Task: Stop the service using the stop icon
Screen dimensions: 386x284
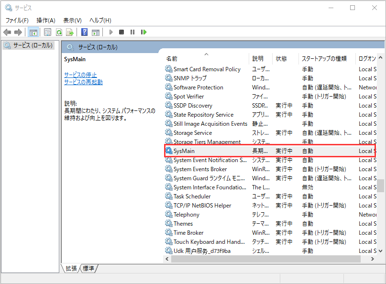Action: coord(121,32)
